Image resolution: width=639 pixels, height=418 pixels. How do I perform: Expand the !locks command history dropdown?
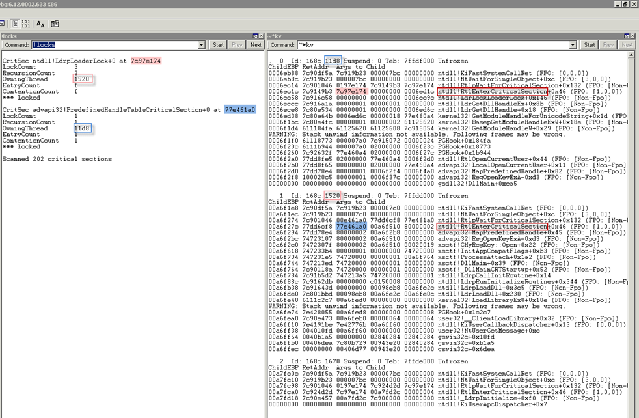pos(202,45)
